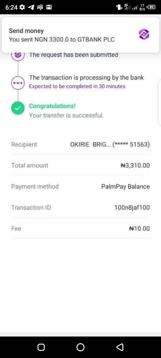Open recent apps with square button
This screenshot has height=358, width=161.
41,347
